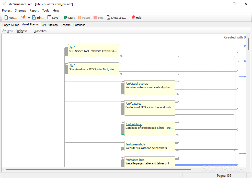Image resolution: width=252 pixels, height=178 pixels.
Task: Click the 'Website pages table and tables' text
Action: click(x=150, y=163)
